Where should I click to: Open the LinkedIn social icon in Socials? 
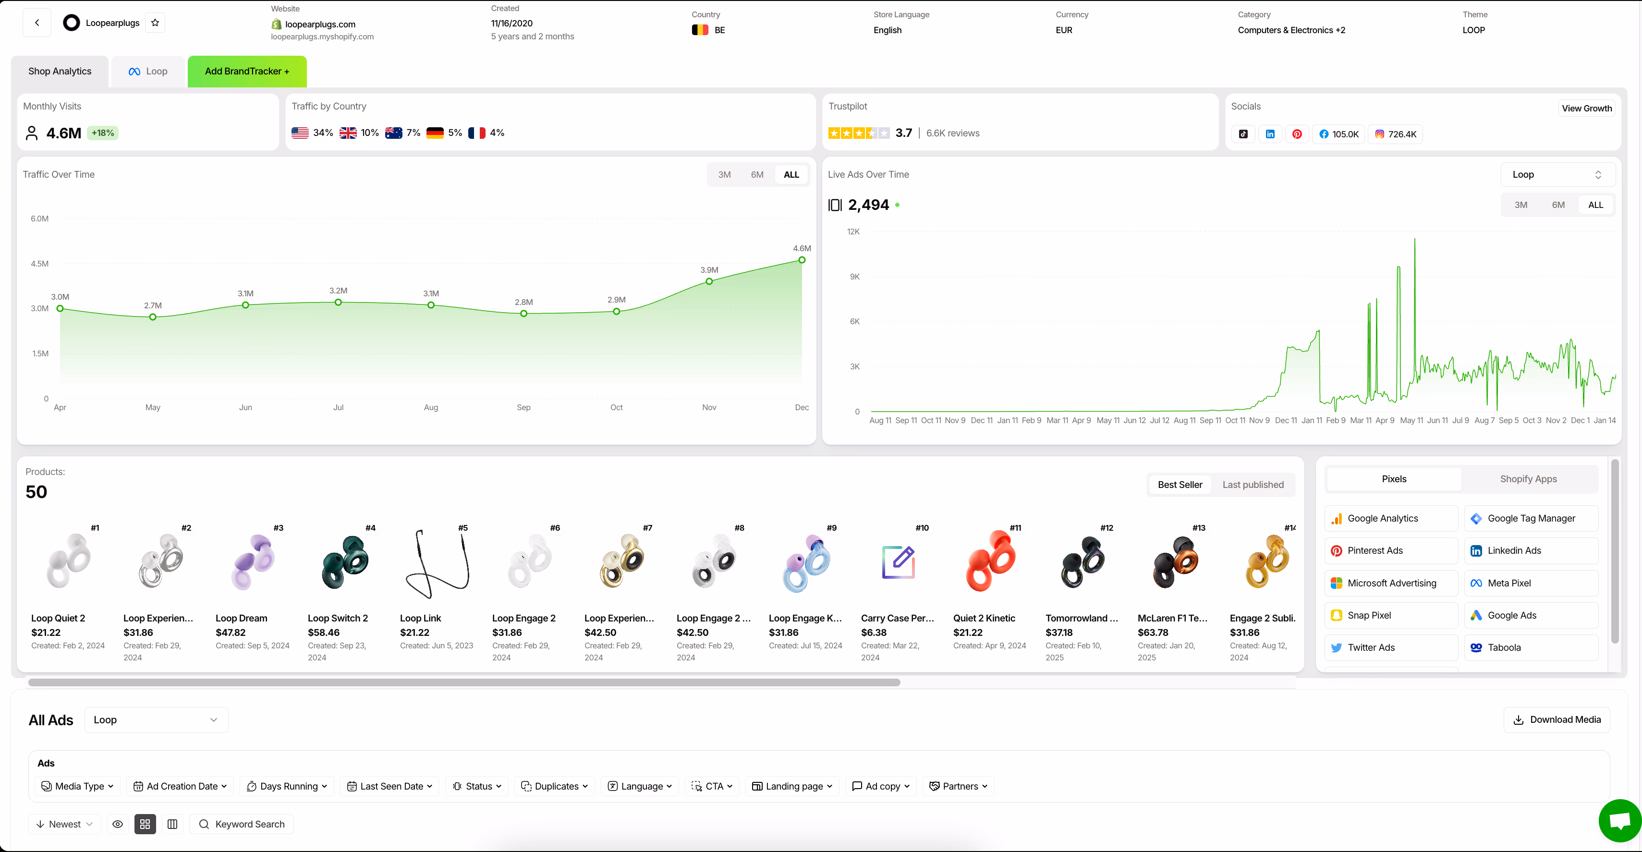coord(1270,134)
